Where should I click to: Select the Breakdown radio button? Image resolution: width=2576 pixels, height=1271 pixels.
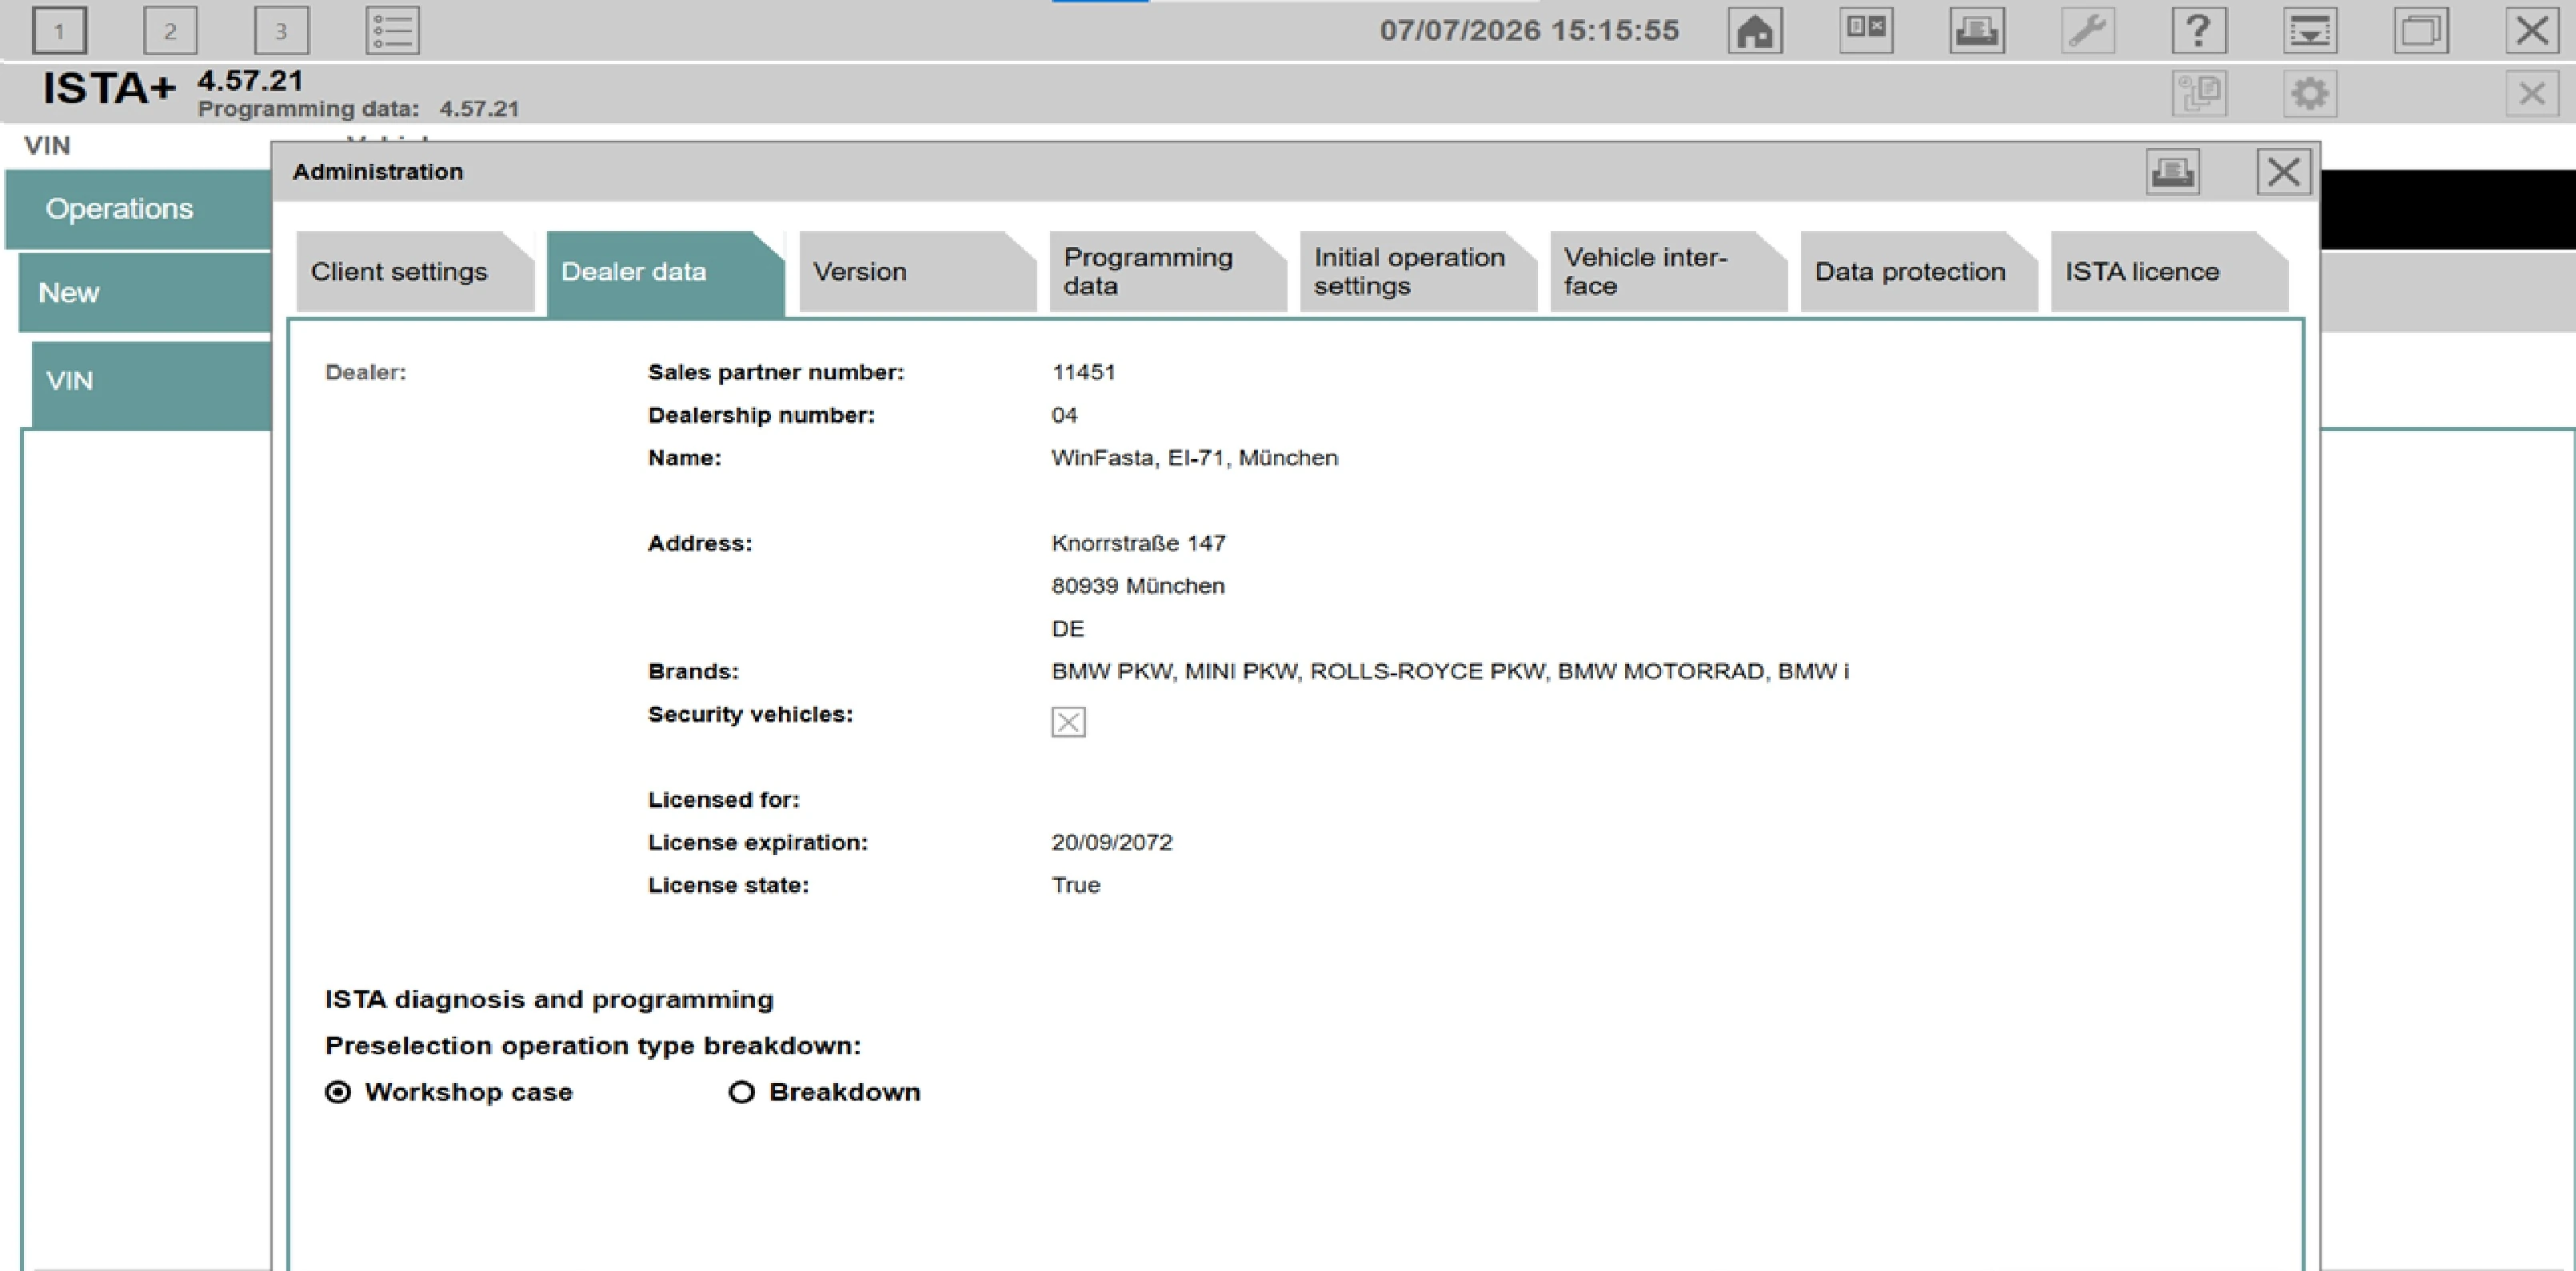[x=741, y=1092]
